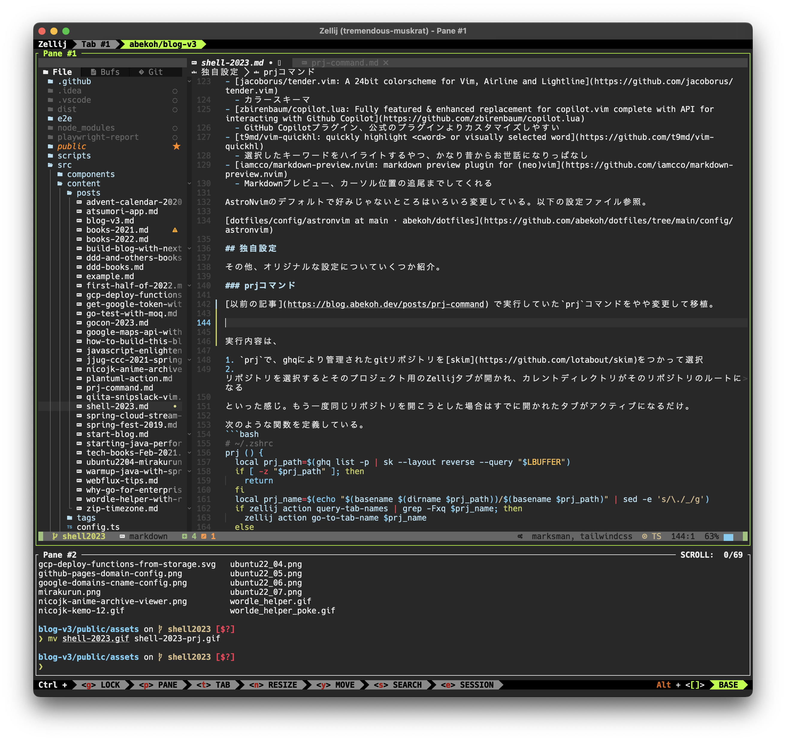Open prj-command.md in the file tree
The width and height of the screenshot is (786, 741).
120,388
